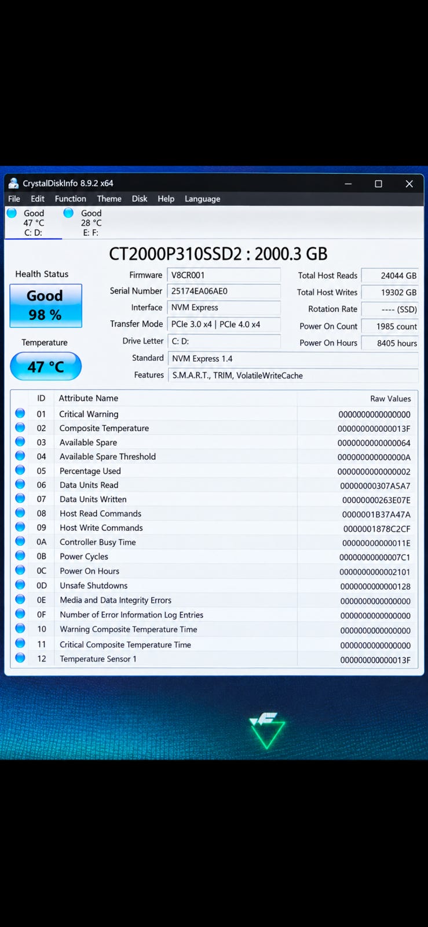Click the Standard field NVM Express 1.4
This screenshot has width=428, height=927.
pos(293,359)
